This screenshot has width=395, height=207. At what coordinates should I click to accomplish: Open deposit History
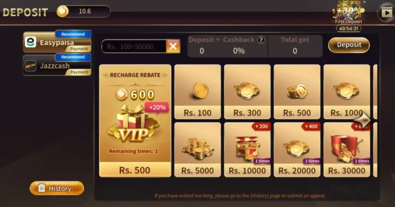(x=57, y=188)
